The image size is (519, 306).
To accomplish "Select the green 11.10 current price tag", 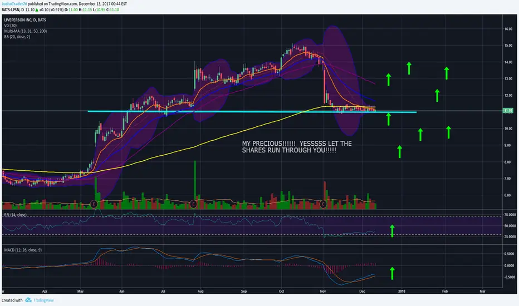I will tap(508, 111).
